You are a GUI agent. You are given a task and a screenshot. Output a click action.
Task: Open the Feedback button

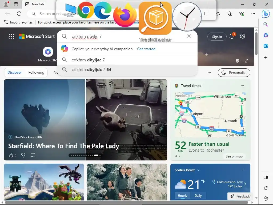coord(240,196)
